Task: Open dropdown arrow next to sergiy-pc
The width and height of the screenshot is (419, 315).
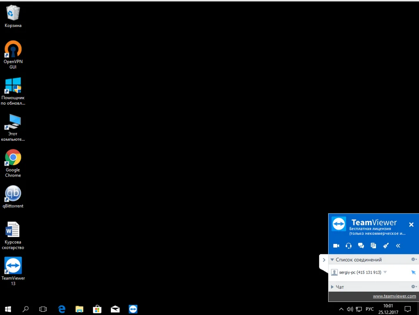Action: click(x=385, y=272)
